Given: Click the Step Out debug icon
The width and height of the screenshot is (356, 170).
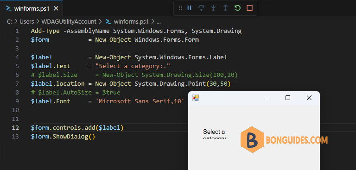Looking at the screenshot, I should click(x=225, y=8).
